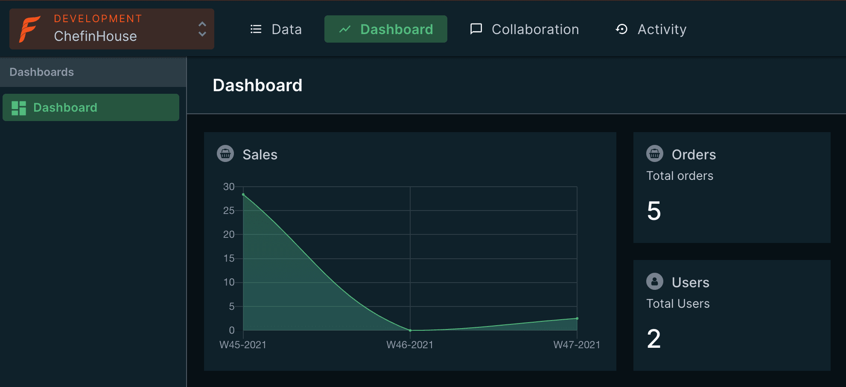Click the DEVELOPMENT environment label
The width and height of the screenshot is (846, 387).
point(98,19)
